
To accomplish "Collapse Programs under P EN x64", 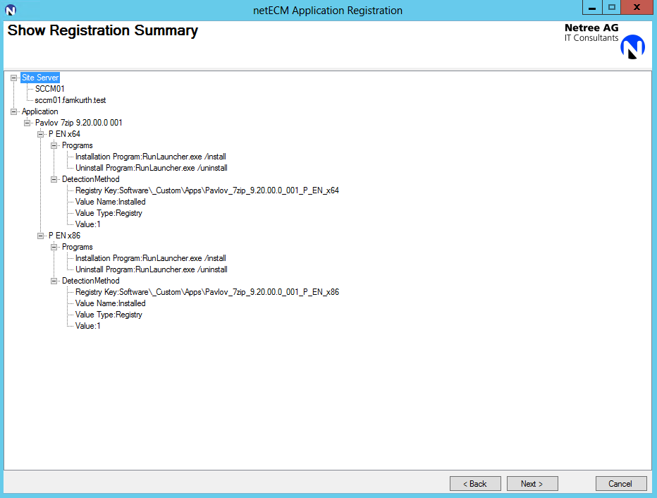I will click(x=54, y=145).
